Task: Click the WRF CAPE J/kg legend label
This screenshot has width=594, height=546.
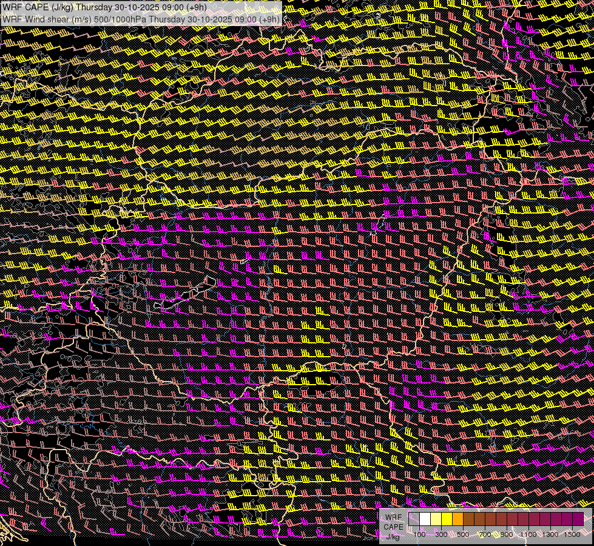Action: coord(394,527)
